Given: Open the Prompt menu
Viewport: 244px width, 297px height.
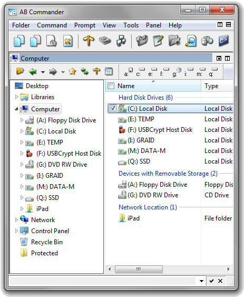Looking at the screenshot, I should pos(85,25).
